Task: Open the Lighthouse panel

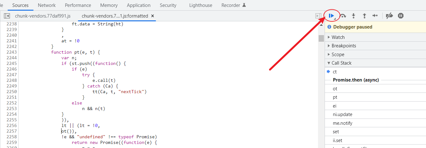Action: [201, 5]
